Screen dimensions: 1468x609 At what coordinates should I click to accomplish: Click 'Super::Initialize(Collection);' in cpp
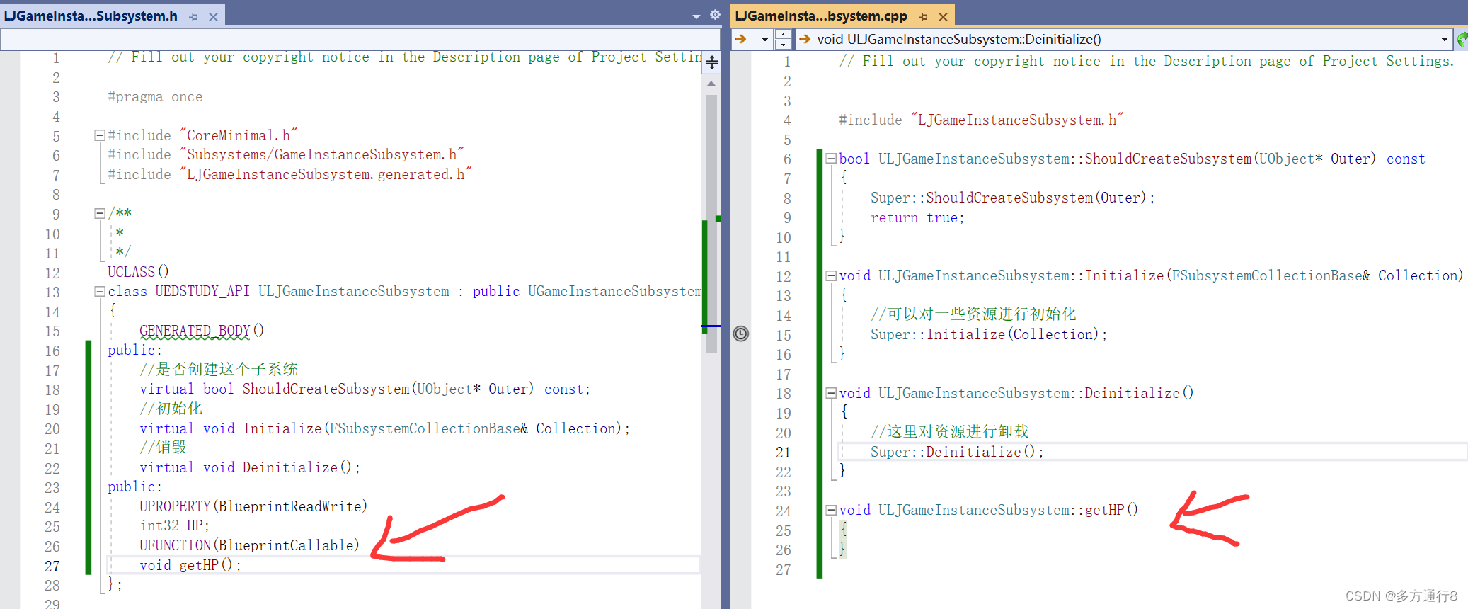pos(989,334)
